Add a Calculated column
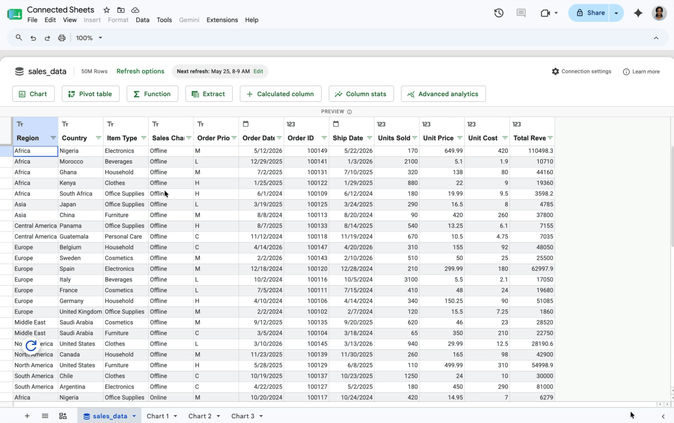674x423 pixels. pos(281,94)
